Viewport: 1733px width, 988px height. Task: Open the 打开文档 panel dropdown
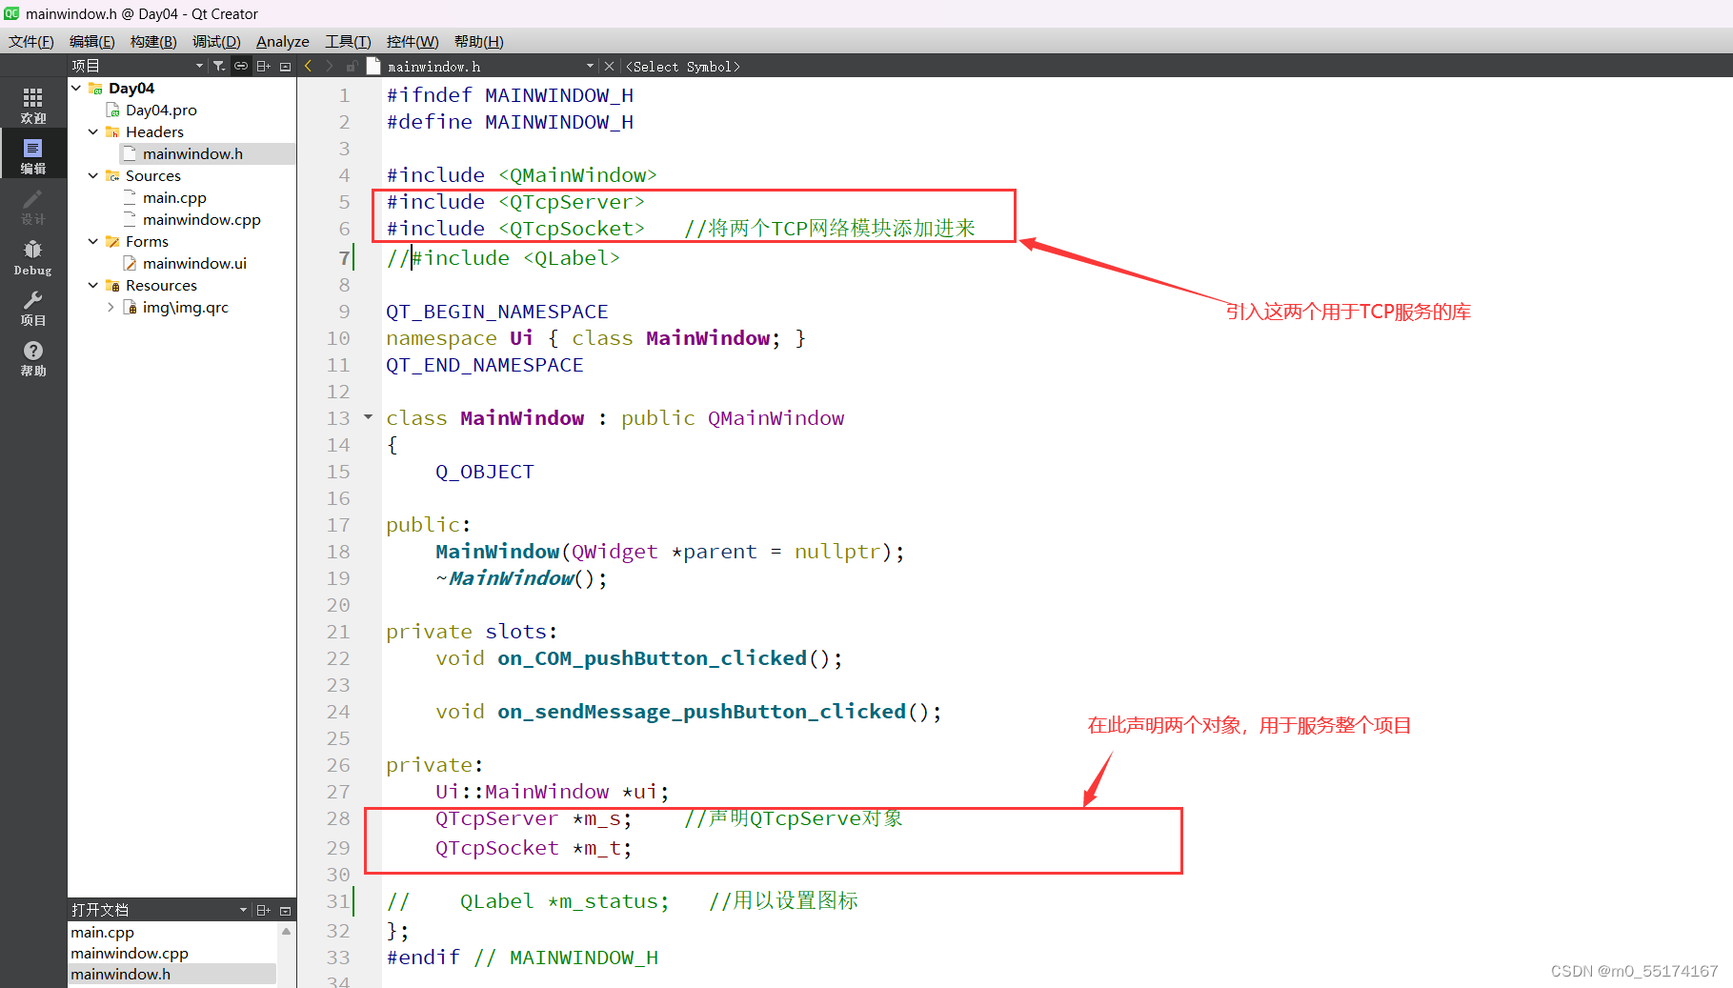(243, 910)
